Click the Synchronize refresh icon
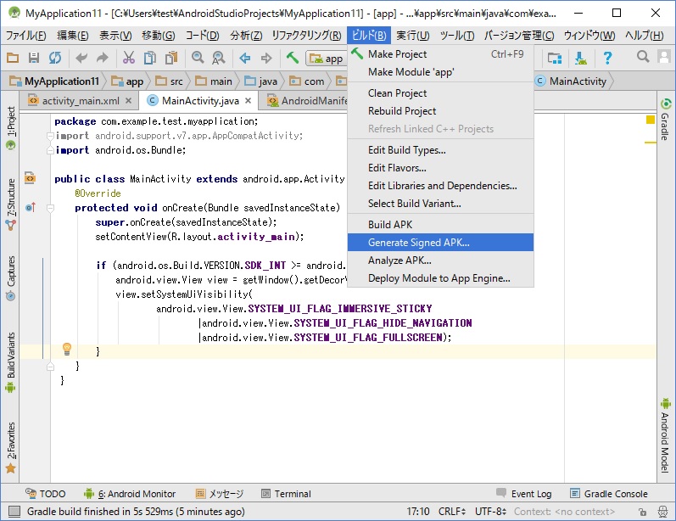Viewport: 676px width, 521px height. click(55, 58)
